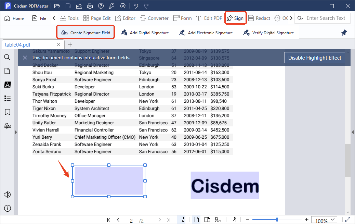355x224 pixels.
Task: Open the signatures panel in left sidebar
Action: pyautogui.click(x=7, y=126)
